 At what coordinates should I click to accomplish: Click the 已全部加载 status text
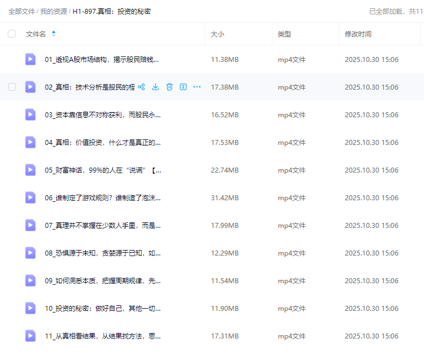[x=396, y=12]
